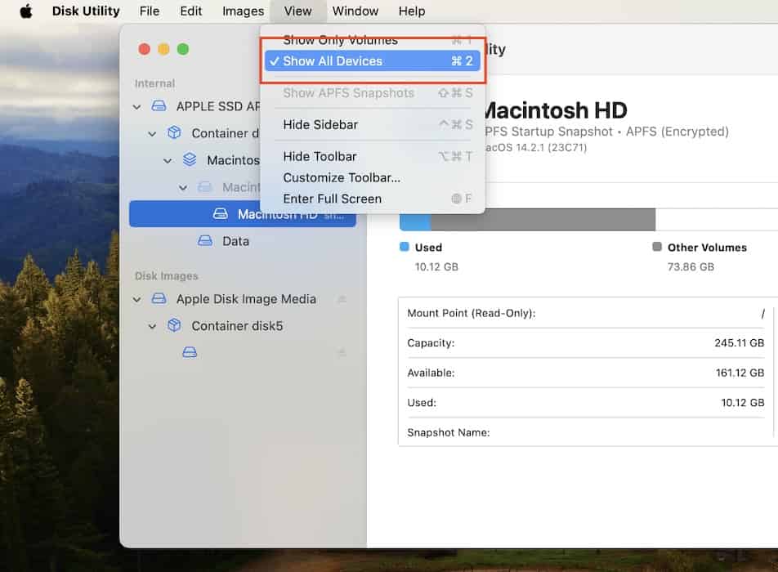Open the Apple menu
The width and height of the screenshot is (778, 572).
[26, 11]
